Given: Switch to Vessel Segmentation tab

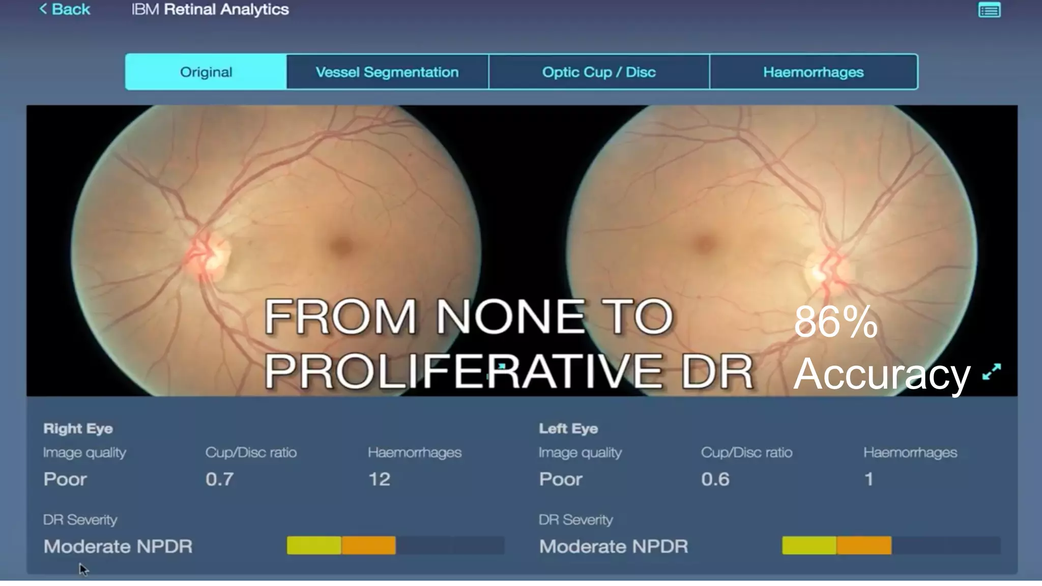Looking at the screenshot, I should (x=387, y=72).
